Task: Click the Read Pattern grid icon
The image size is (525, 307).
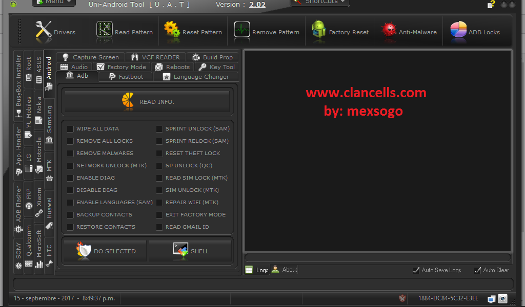Action: pyautogui.click(x=105, y=29)
